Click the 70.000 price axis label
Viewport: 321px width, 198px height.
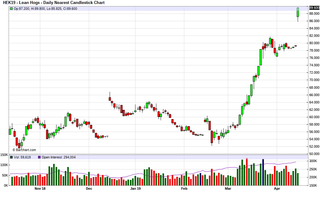click(x=314, y=80)
